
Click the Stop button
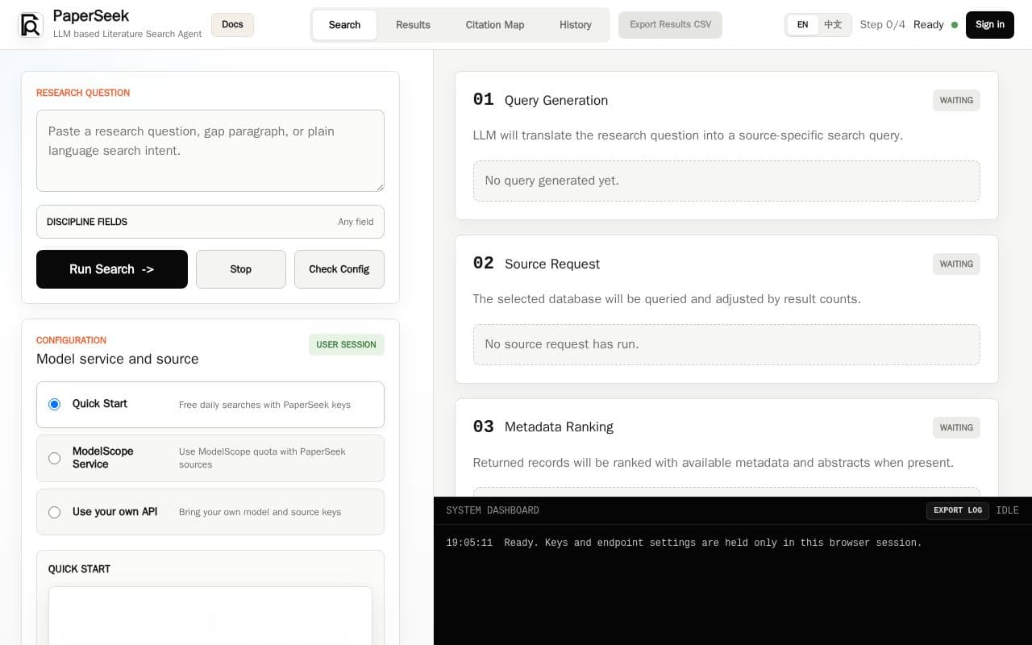[x=241, y=269]
